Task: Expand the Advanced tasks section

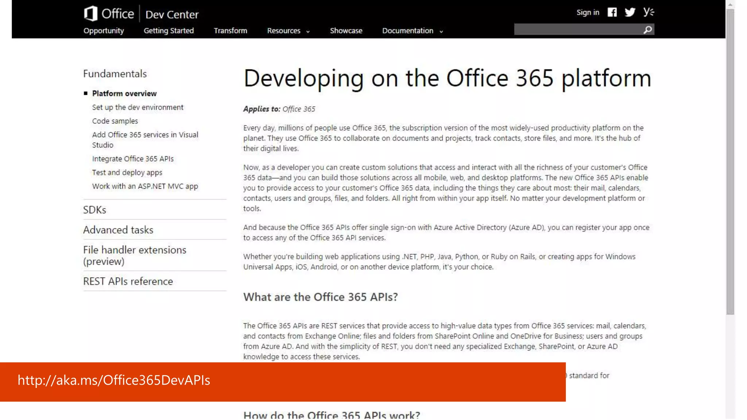Action: click(118, 230)
